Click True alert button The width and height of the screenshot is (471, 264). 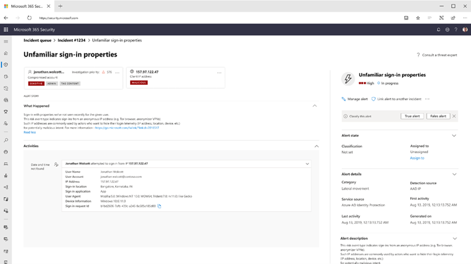point(412,116)
